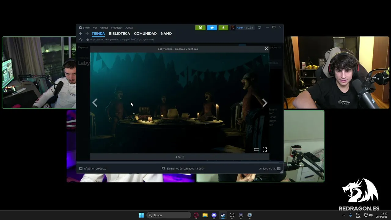
Task: Close the Labyrinthine screenshots viewer
Action: click(x=266, y=49)
